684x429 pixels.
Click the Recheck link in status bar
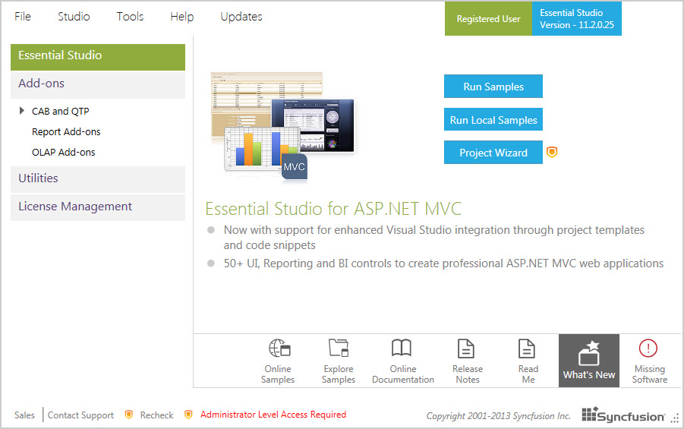(156, 415)
